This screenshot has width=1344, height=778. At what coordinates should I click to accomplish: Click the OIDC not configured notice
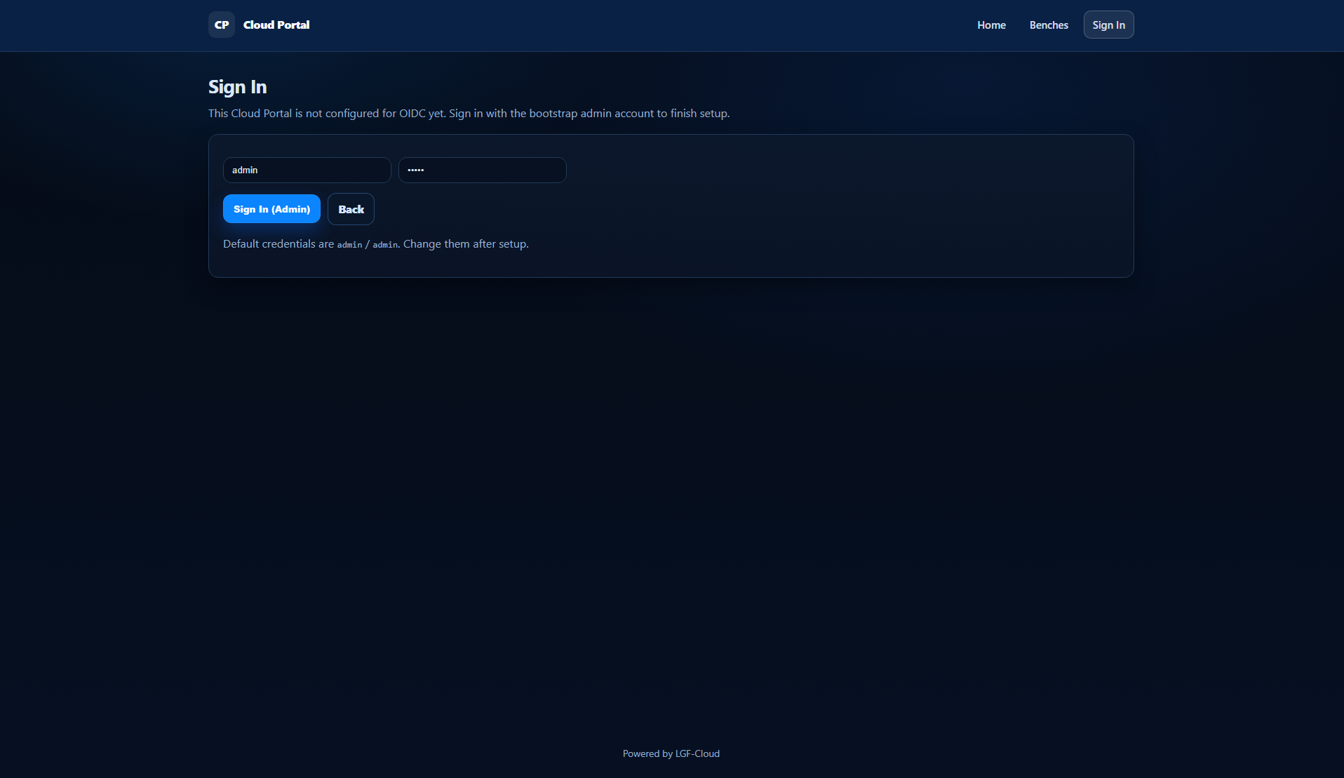(x=469, y=113)
